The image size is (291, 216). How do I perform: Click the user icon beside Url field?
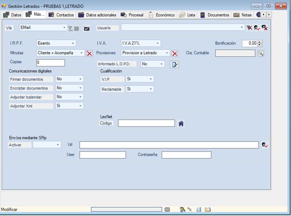pyautogui.click(x=265, y=145)
